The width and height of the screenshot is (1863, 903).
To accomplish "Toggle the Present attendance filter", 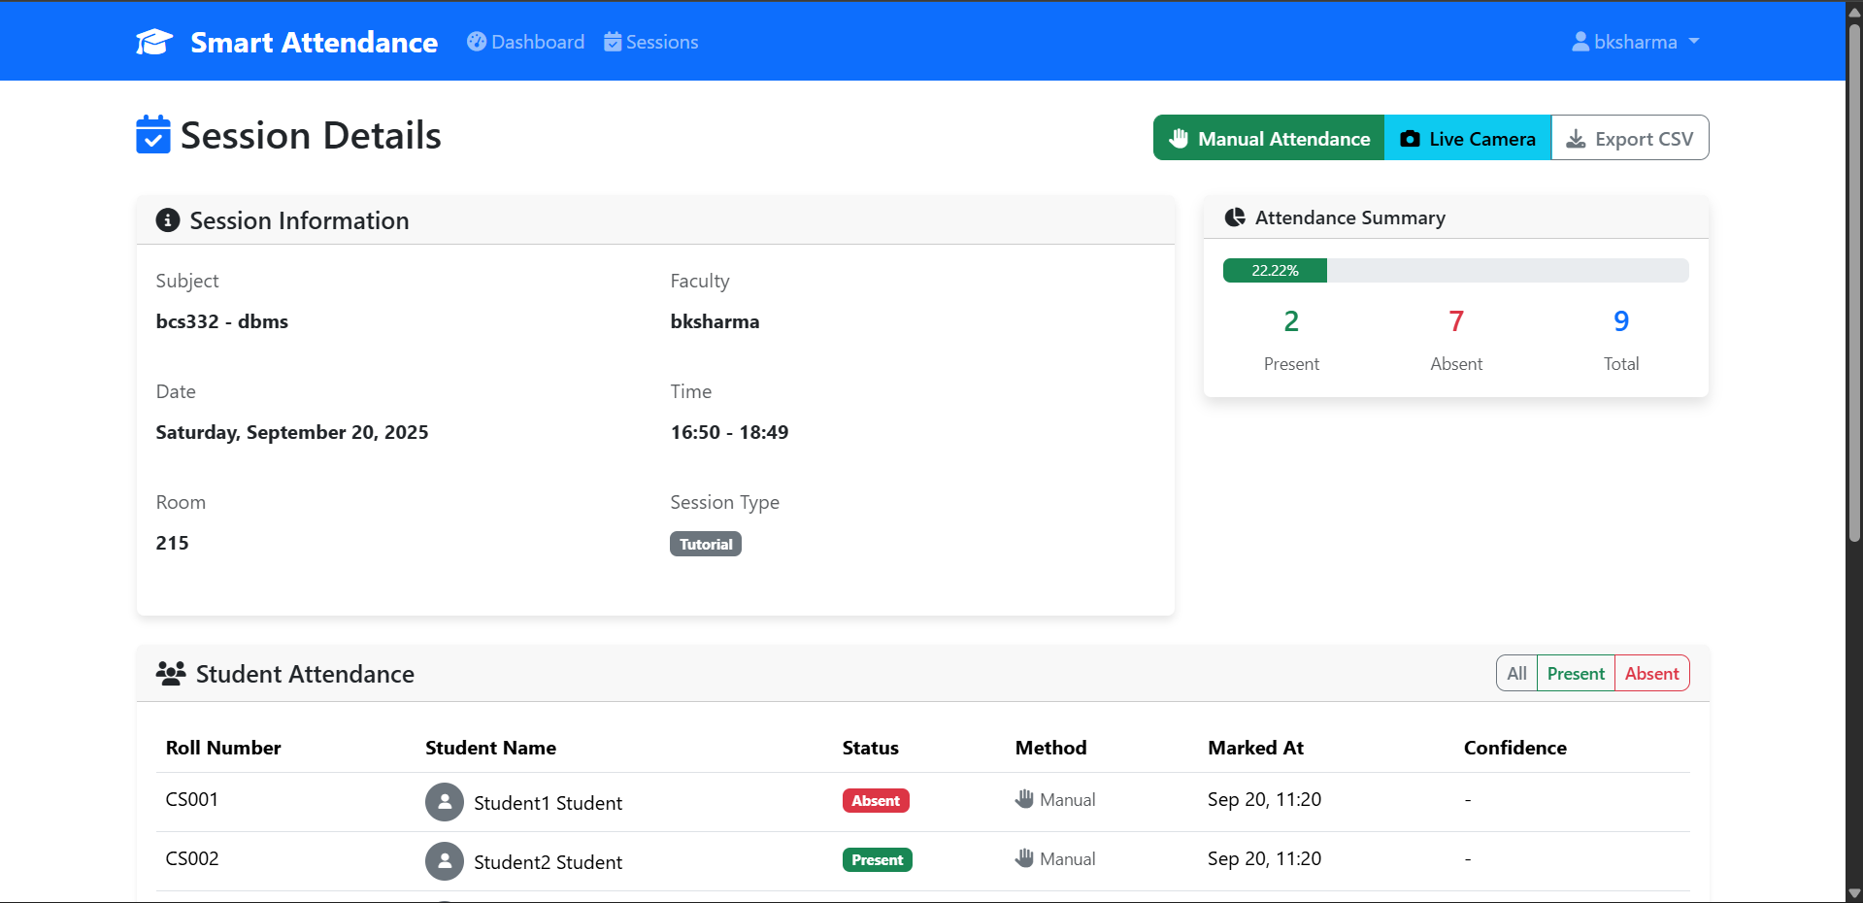I will pos(1575,673).
